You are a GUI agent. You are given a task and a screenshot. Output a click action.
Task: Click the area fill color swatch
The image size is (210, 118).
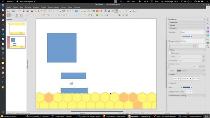point(186,36)
